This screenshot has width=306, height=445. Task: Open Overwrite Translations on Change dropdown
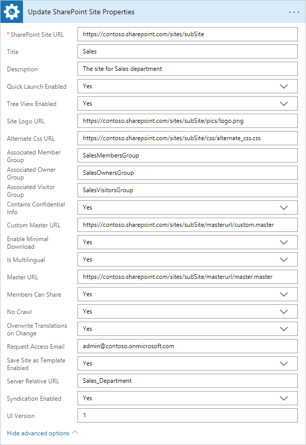188,328
